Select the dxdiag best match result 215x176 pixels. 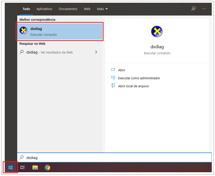(x=60, y=31)
